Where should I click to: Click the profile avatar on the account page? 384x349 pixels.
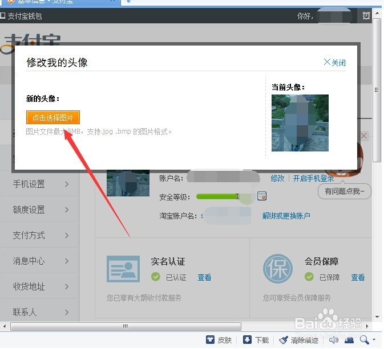128,183
